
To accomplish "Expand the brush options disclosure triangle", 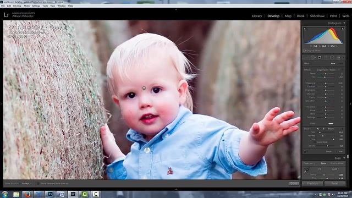I will click(x=342, y=129).
